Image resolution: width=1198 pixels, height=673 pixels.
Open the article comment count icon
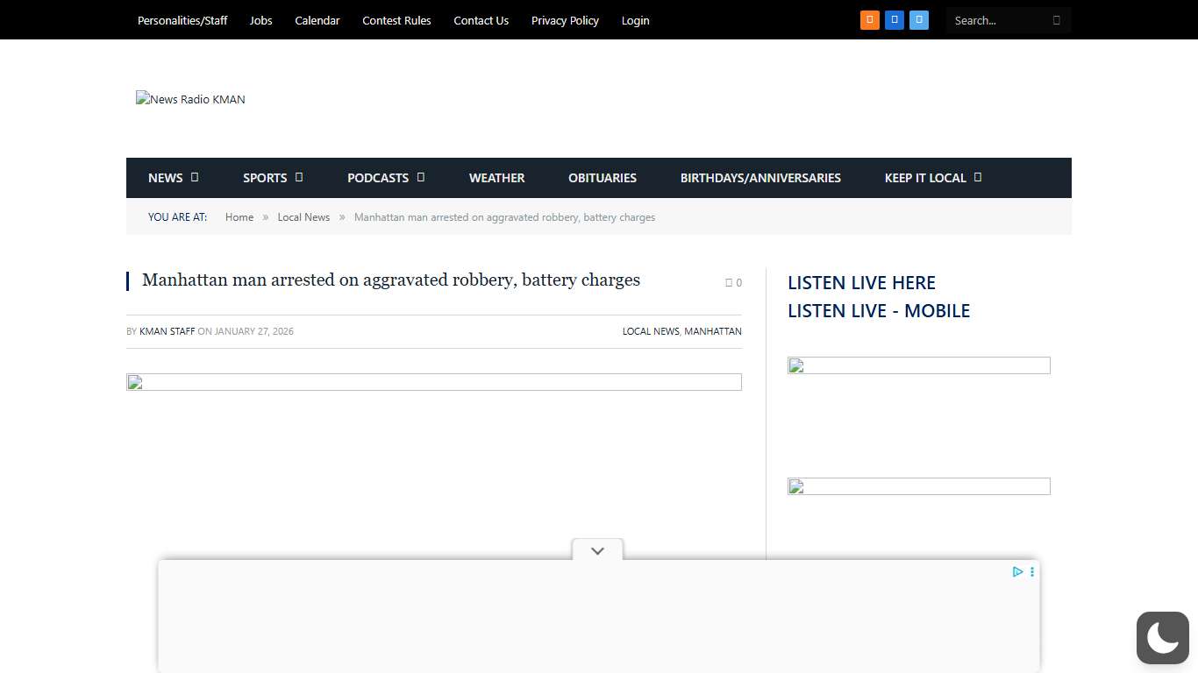point(733,282)
